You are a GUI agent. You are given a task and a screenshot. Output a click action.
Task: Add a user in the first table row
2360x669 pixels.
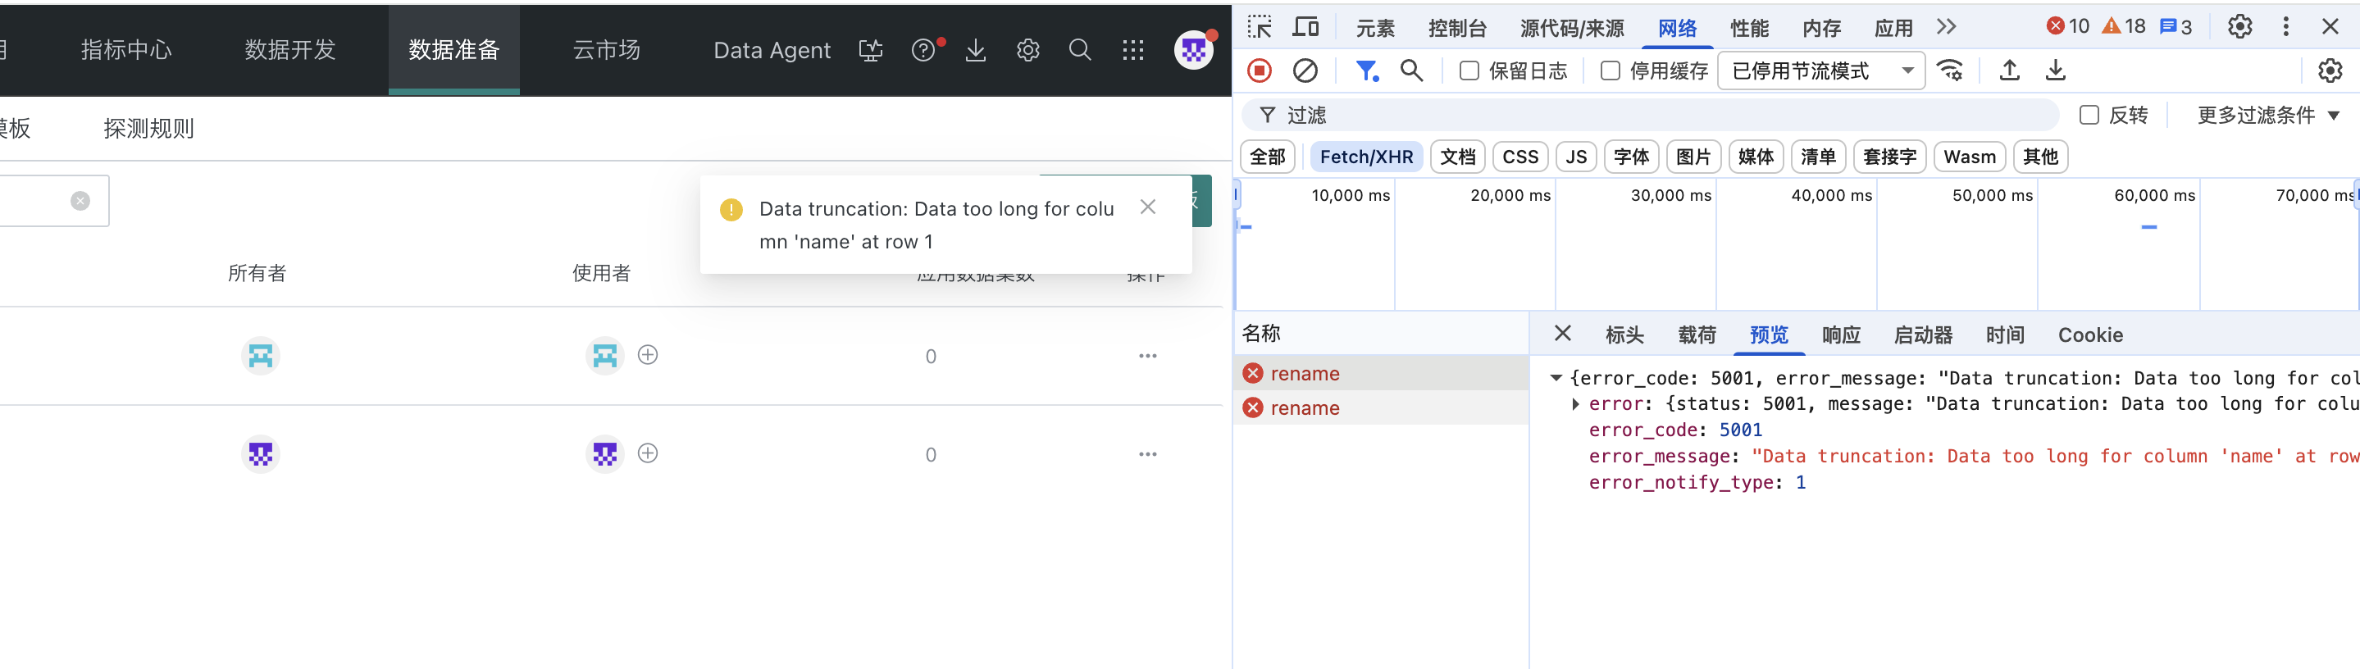tap(648, 355)
